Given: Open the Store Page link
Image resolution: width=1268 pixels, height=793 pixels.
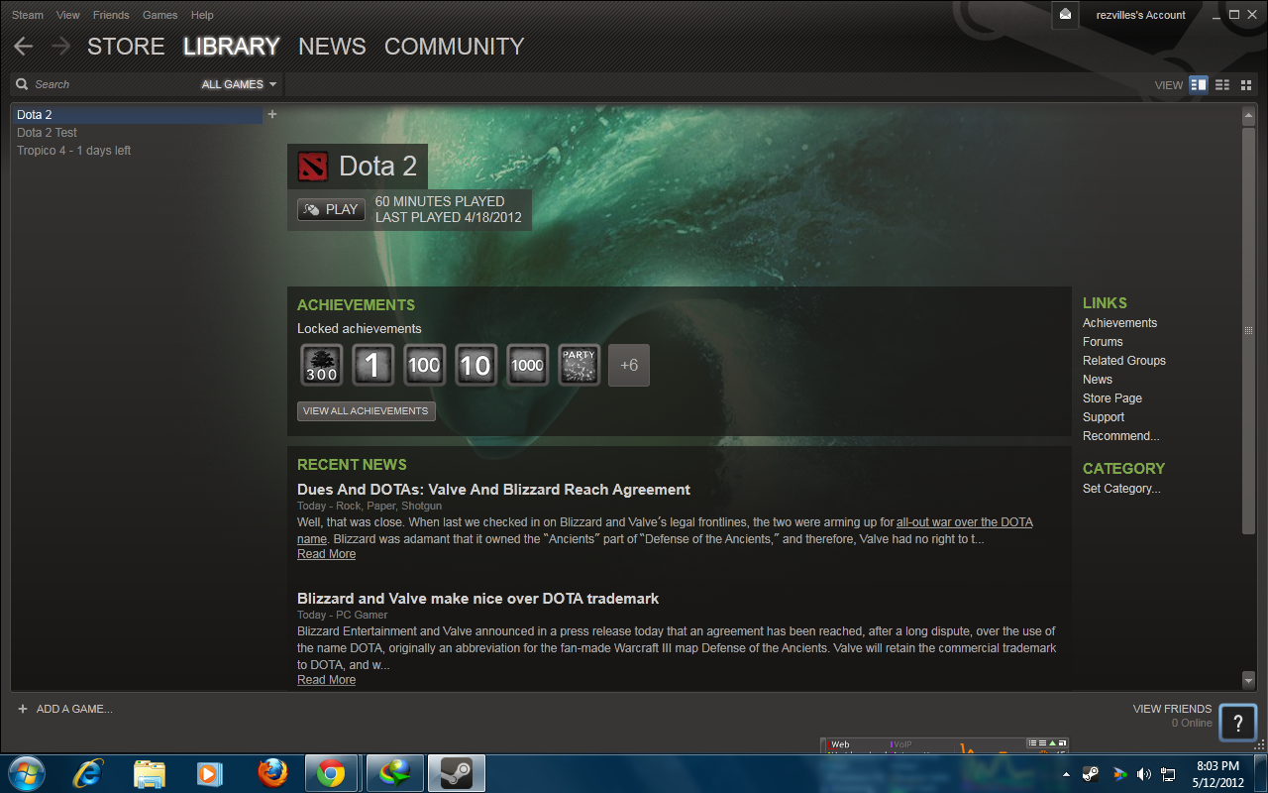Looking at the screenshot, I should (x=1112, y=398).
